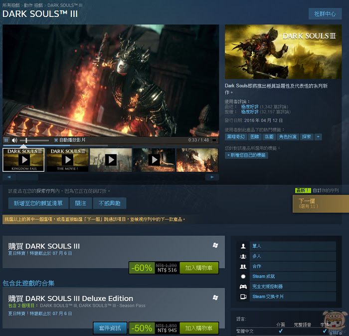Click 包含此遊戲的合集 heading
This screenshot has width=349, height=336.
28,283
